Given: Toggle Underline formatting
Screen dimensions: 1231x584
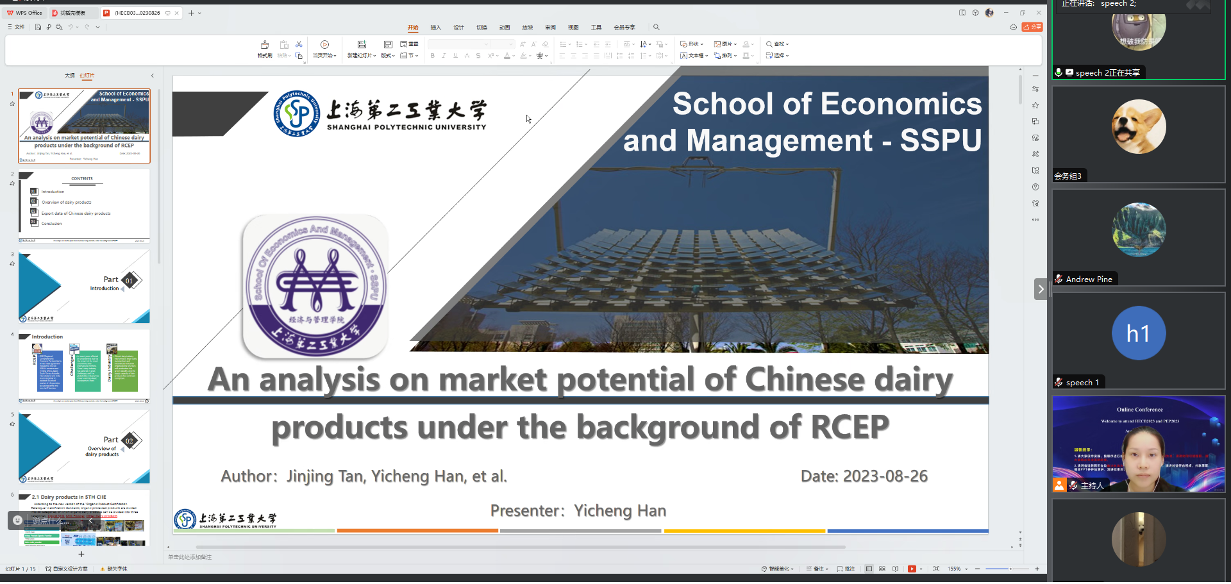Looking at the screenshot, I should pyautogui.click(x=455, y=56).
